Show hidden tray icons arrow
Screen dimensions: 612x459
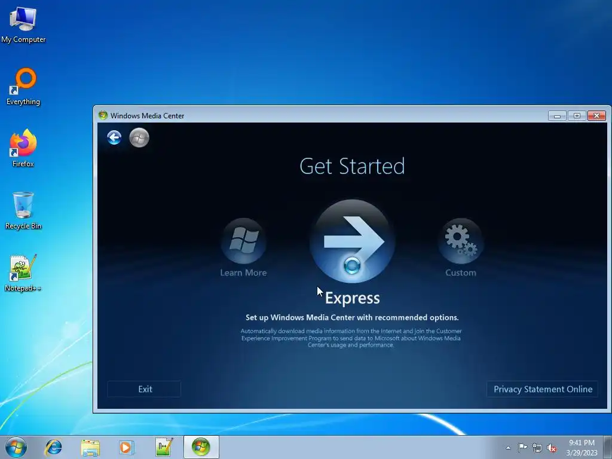(x=508, y=448)
